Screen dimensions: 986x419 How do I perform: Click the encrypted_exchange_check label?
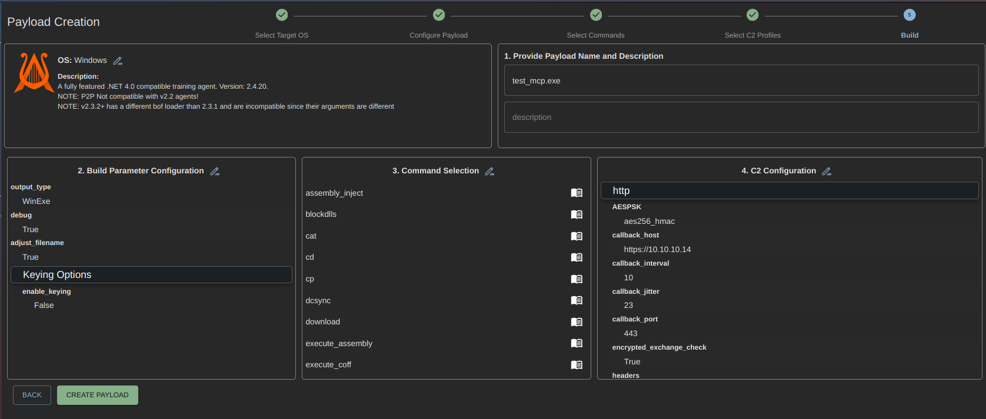pyautogui.click(x=659, y=347)
